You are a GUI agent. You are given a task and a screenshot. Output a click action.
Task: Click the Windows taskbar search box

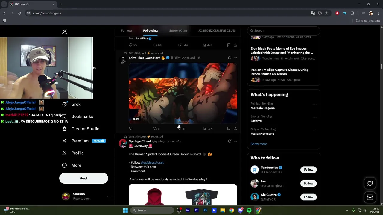(x=152, y=210)
